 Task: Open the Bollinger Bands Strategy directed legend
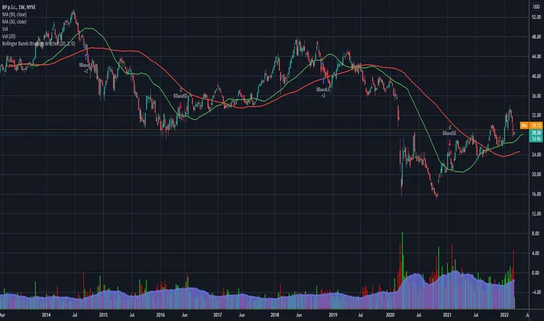coord(39,44)
